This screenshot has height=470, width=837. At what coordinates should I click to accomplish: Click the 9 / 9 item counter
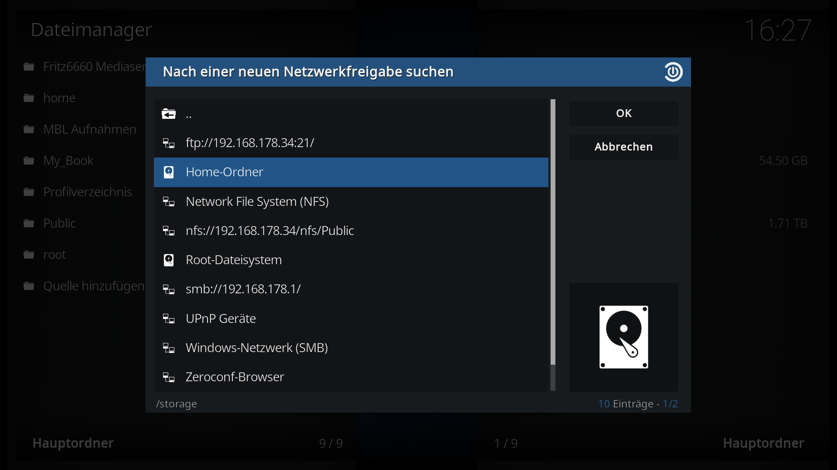pos(331,443)
